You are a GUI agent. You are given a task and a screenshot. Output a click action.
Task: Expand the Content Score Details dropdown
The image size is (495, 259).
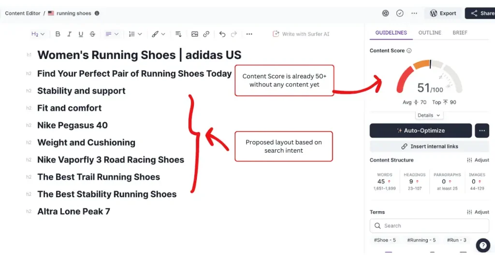point(429,115)
